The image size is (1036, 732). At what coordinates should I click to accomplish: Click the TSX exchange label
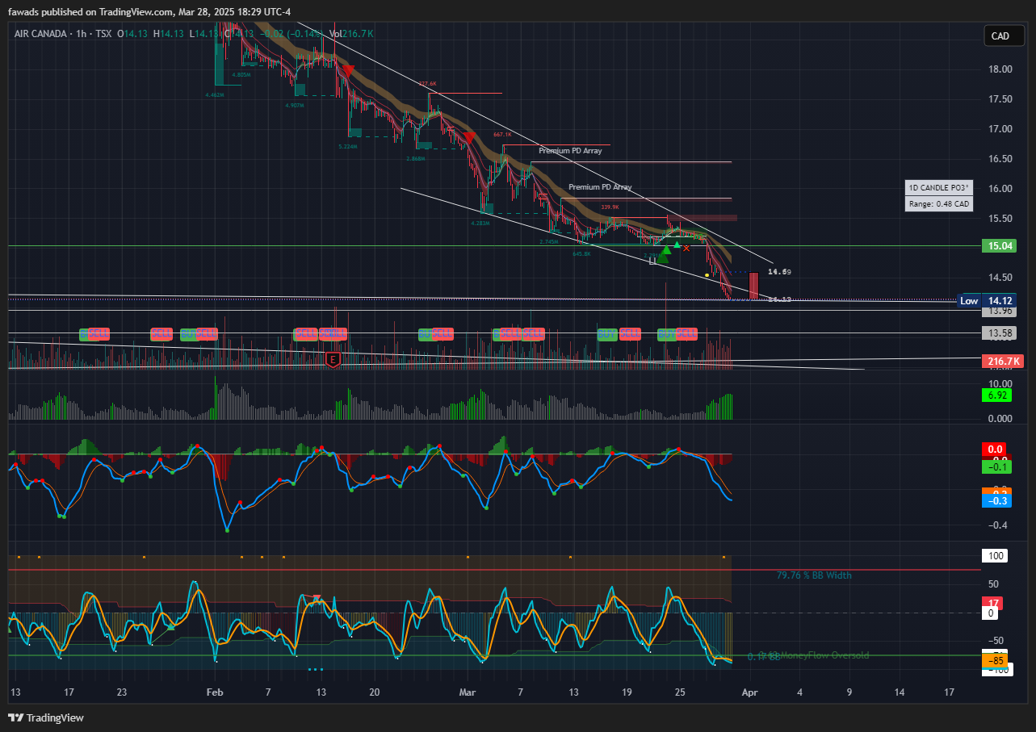[103, 34]
